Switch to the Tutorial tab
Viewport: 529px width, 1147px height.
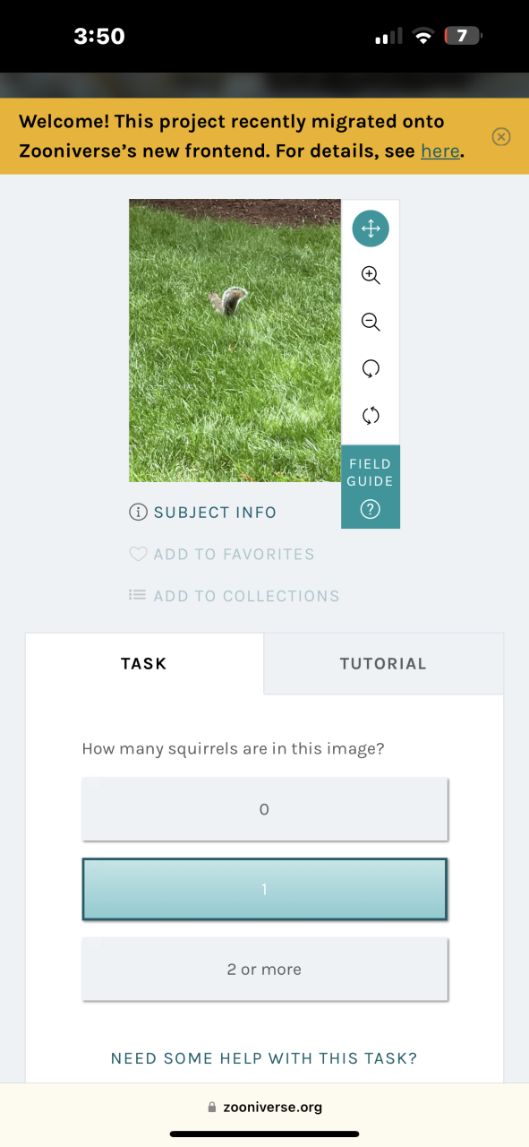383,664
